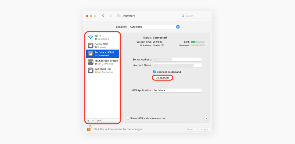
Task: Minimize the Network window
Action: tap(91, 16)
